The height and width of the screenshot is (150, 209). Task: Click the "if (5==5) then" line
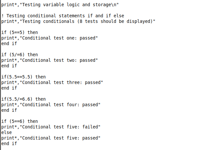click(x=20, y=32)
